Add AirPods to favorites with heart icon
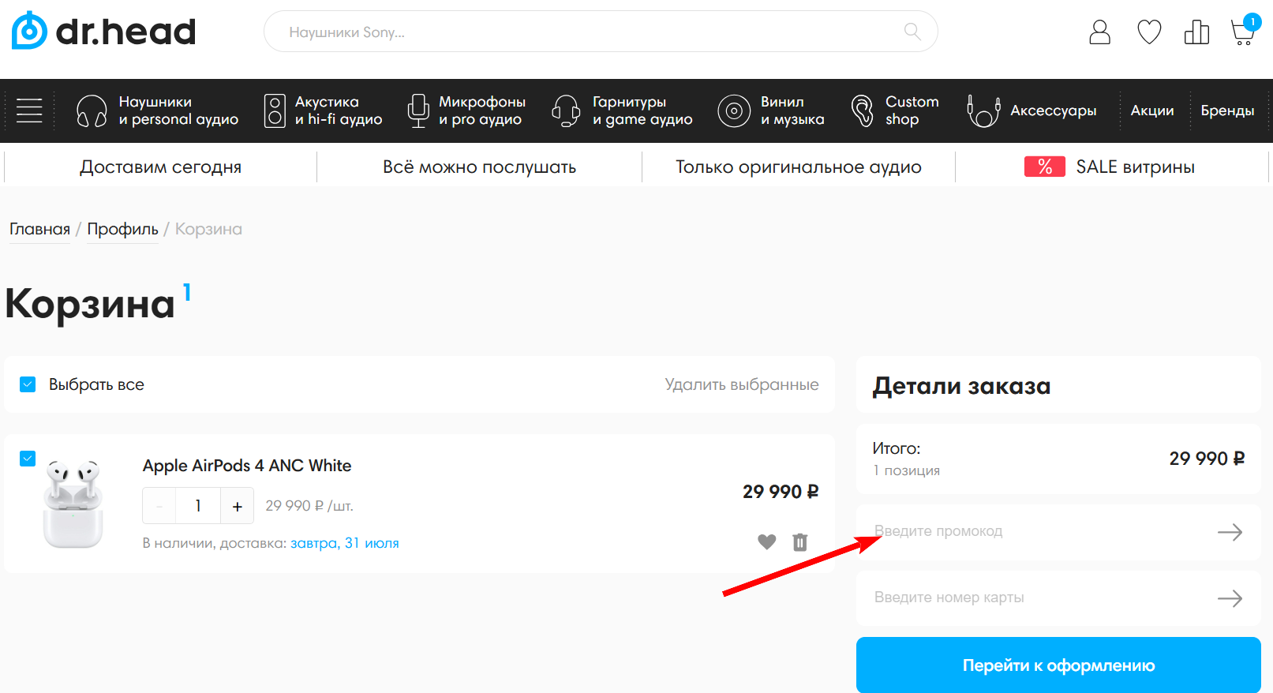The width and height of the screenshot is (1273, 693). pos(766,542)
